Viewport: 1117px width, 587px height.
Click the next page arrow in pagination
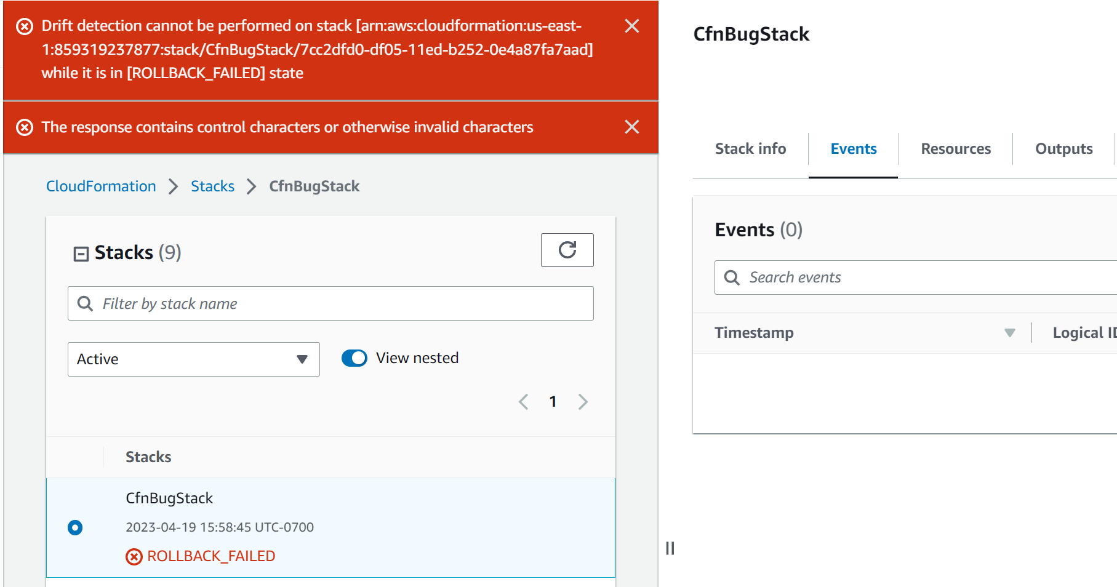coord(583,401)
